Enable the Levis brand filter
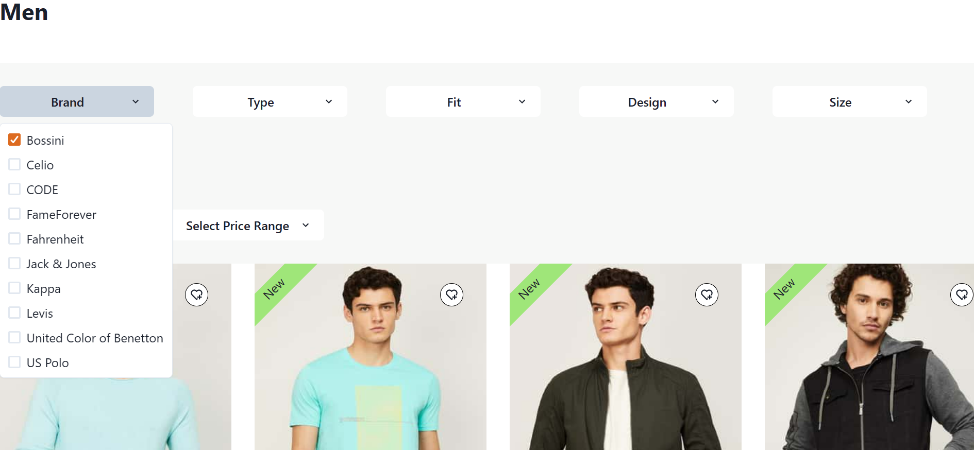 point(14,313)
